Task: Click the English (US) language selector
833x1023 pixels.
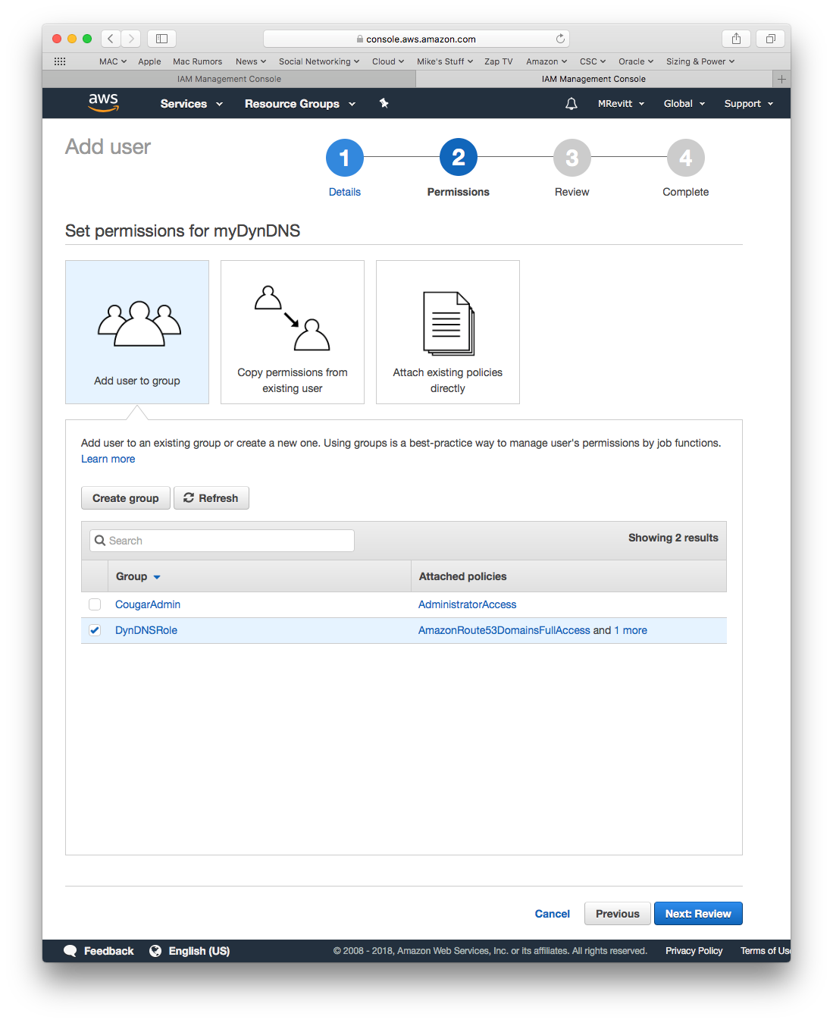Action: click(x=199, y=951)
